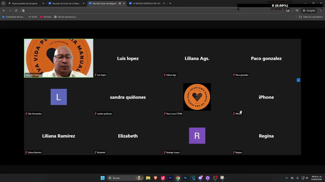Open the Snipping Tool from the taskbar

[x=222, y=178]
